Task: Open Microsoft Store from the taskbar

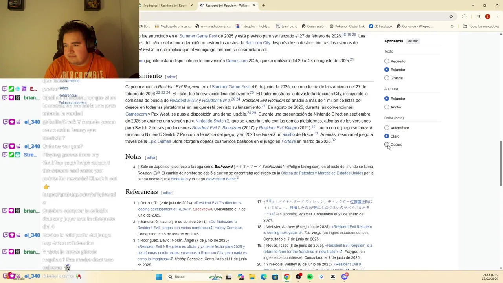Action: (x=275, y=277)
